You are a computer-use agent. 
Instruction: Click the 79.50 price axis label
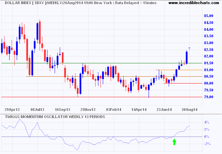click(209, 90)
